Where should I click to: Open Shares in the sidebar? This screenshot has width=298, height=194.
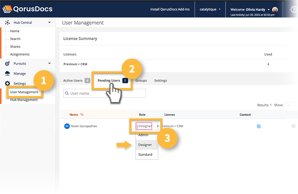point(15,46)
